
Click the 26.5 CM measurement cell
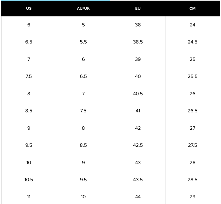(192, 111)
